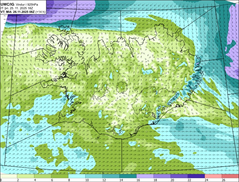Click the legend value label '14'

(121, 180)
